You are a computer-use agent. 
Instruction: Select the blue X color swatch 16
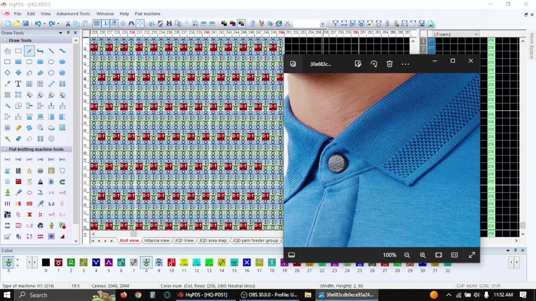[247, 263]
